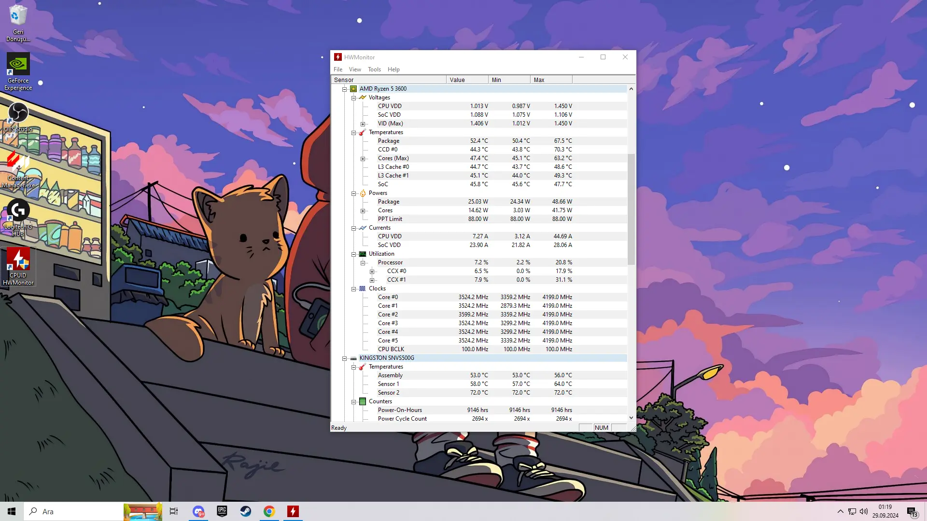Screen dimensions: 927x521
Task: Collapse the AMD Ryzen 5 3600 node
Action: [345, 89]
